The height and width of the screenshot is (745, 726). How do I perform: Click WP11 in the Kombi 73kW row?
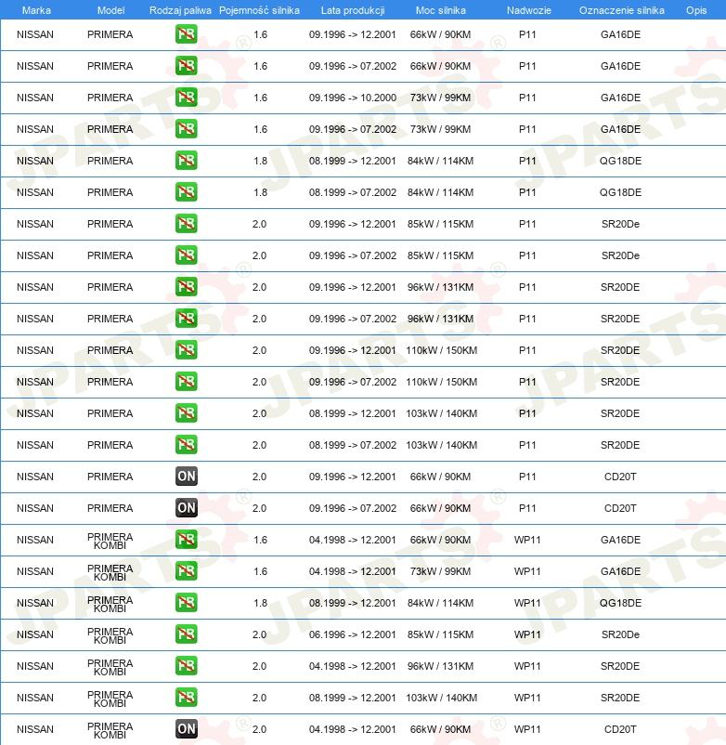click(527, 571)
